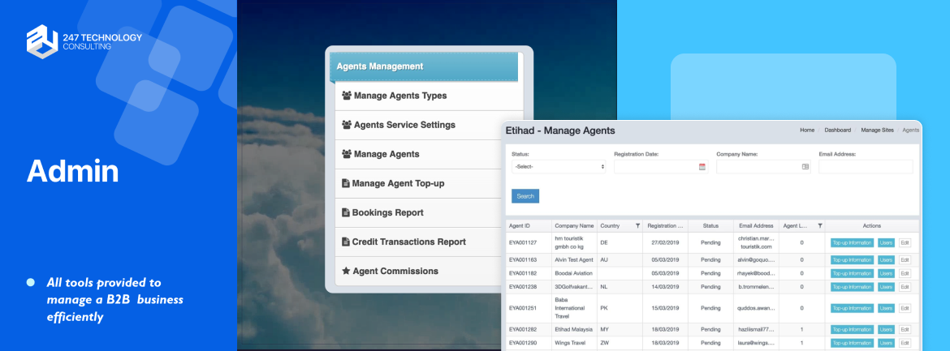Screen dimensions: 950x351
Task: Click the Email Address column header
Action: (756, 225)
